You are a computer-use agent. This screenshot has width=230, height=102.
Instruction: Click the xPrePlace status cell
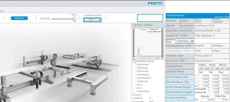(x=221, y=46)
